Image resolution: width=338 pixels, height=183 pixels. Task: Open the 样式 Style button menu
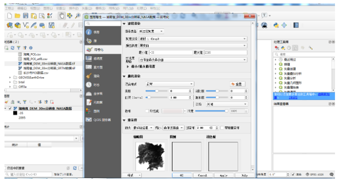click(x=132, y=176)
